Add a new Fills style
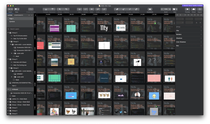 pyautogui.click(x=201, y=31)
